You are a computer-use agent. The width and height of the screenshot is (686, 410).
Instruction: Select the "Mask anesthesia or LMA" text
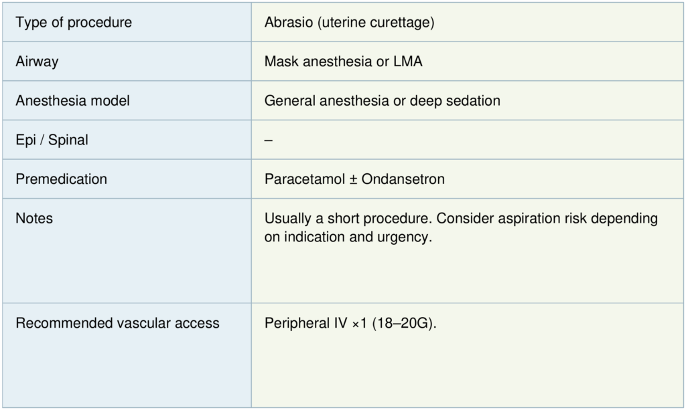(343, 62)
